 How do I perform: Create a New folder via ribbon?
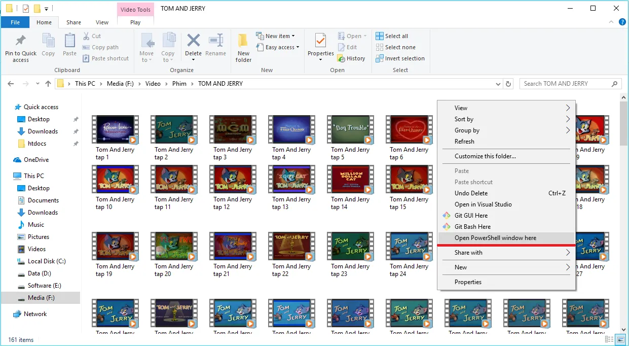(243, 48)
